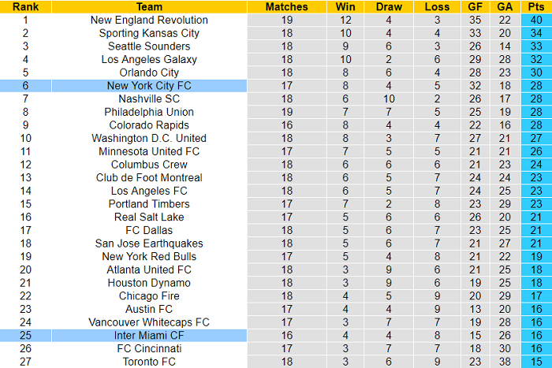Click the Team column header
This screenshot has height=368, width=552.
(x=149, y=6)
